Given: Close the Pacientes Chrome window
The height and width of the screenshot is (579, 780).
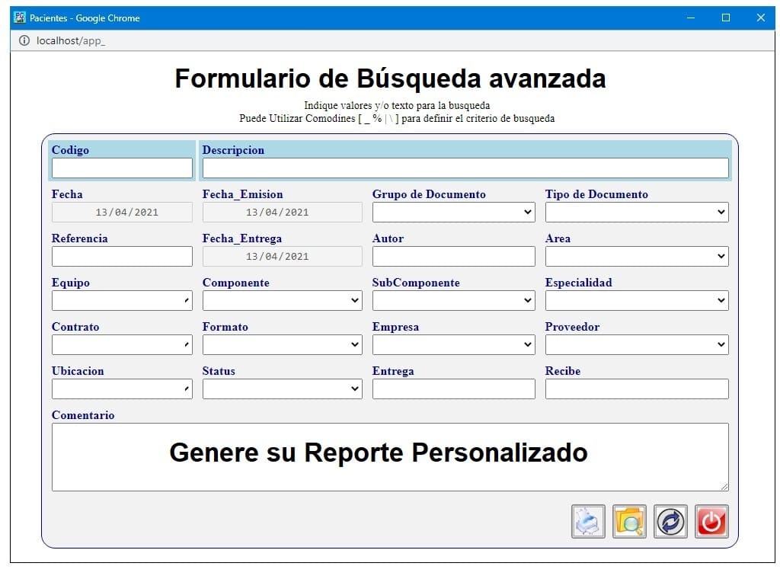Looking at the screenshot, I should point(761,18).
